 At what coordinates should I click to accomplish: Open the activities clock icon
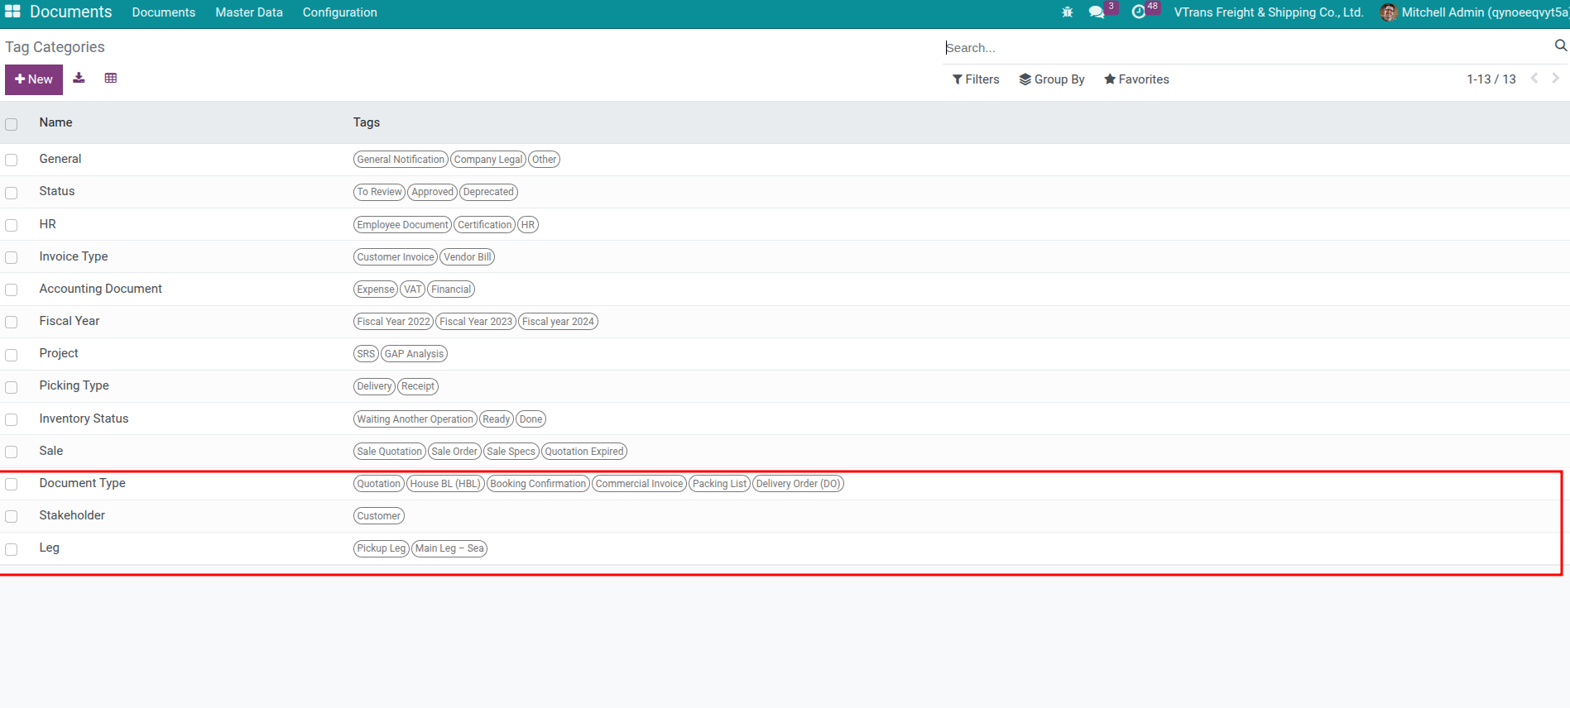(1139, 12)
